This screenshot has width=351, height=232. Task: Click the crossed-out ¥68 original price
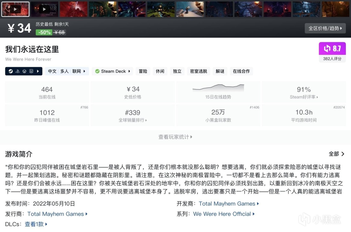[x=60, y=32]
